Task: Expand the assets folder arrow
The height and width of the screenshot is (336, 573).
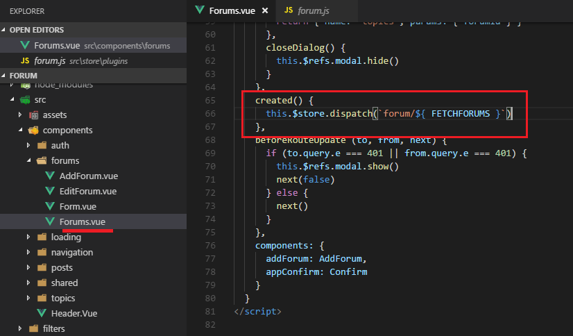Action: click(x=20, y=115)
